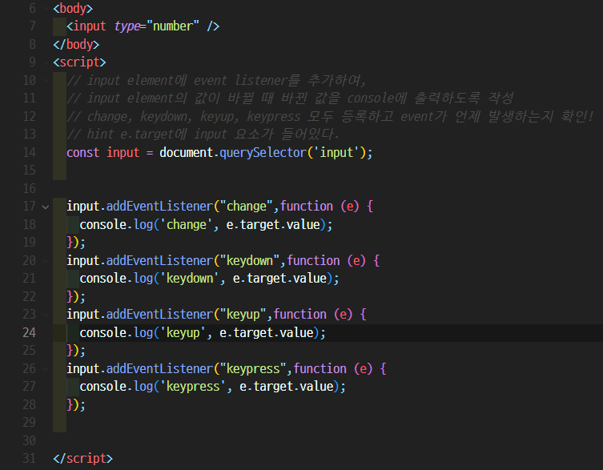Viewport: 603px width, 470px height.
Task: Collapse the fold chevron at line 26
Action: click(x=46, y=369)
